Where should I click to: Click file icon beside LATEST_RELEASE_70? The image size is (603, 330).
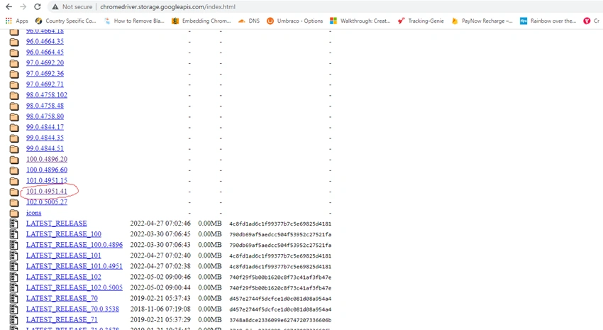pos(14,299)
